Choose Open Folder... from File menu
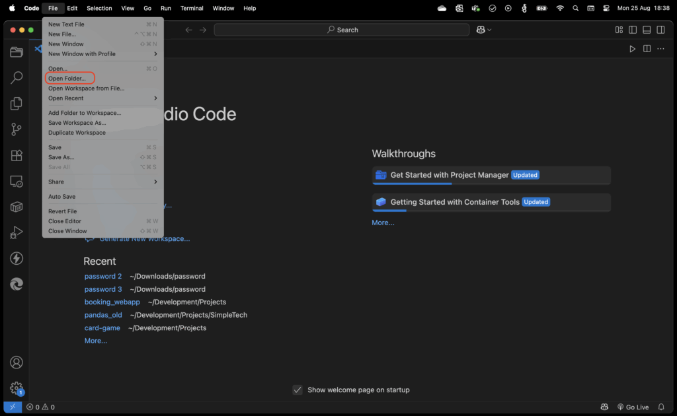The width and height of the screenshot is (677, 416). [x=102, y=79]
